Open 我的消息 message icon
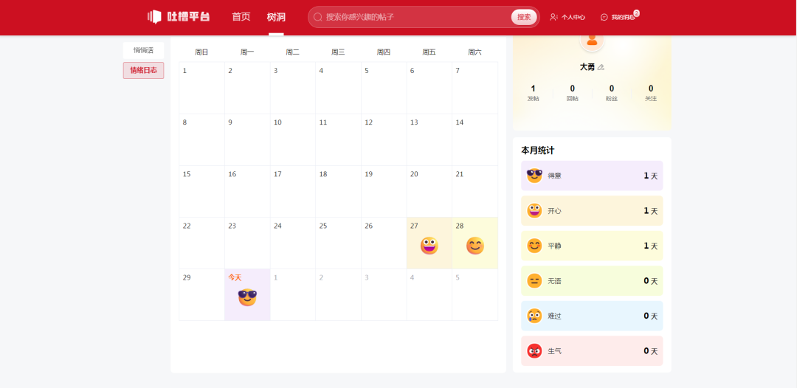797x388 pixels. coord(604,17)
